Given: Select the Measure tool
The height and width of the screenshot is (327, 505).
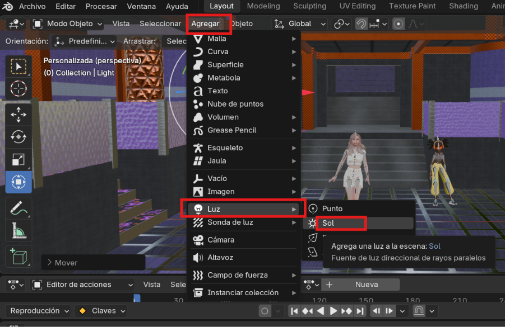Looking at the screenshot, I should click(18, 230).
